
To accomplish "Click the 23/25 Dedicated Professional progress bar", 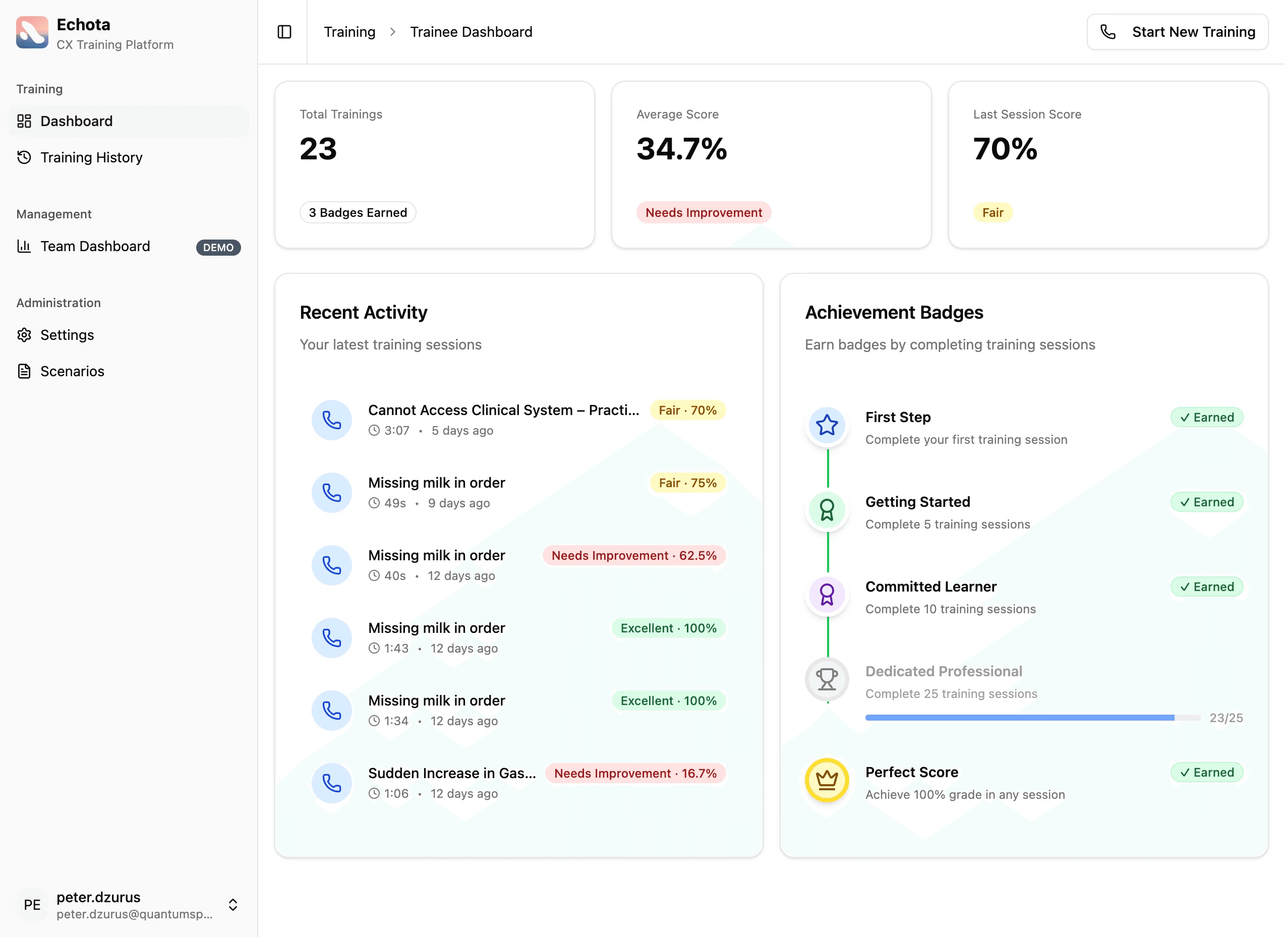I will (1032, 718).
